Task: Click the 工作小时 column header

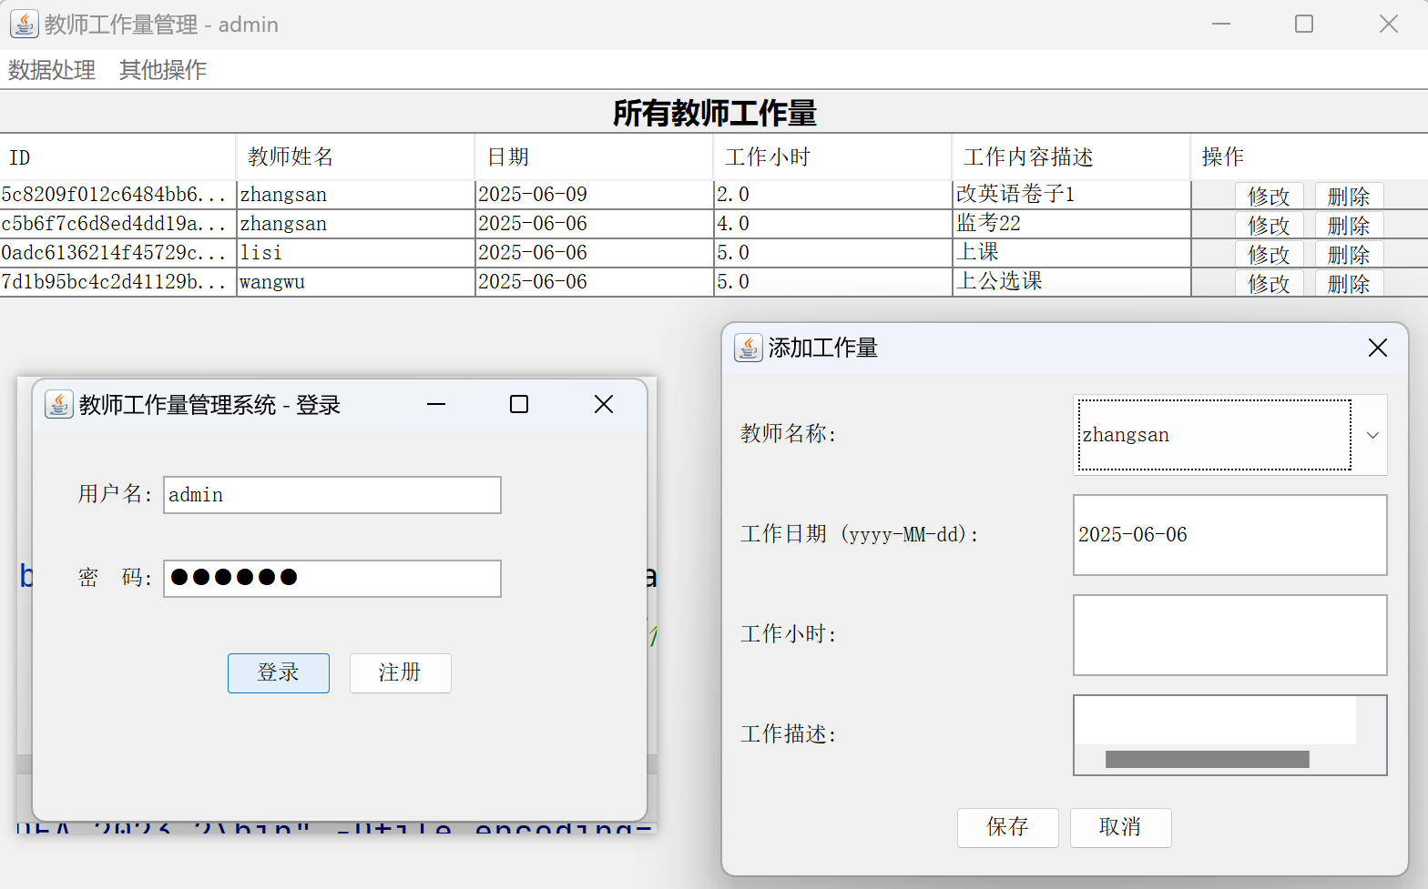Action: (833, 157)
